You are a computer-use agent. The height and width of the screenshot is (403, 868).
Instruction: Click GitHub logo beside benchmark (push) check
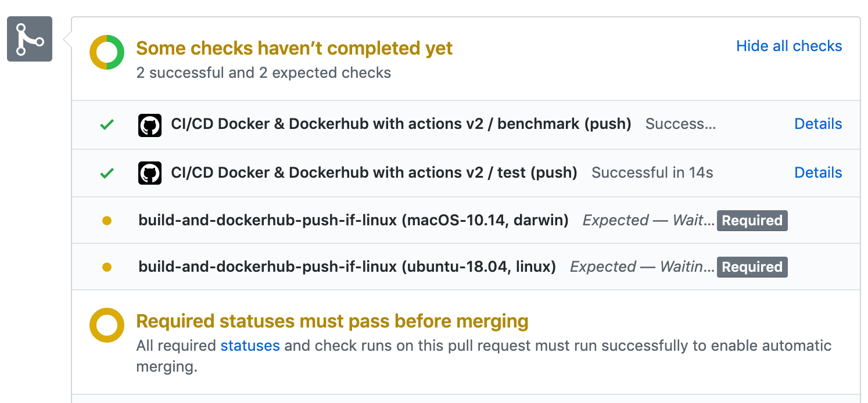pyautogui.click(x=150, y=125)
